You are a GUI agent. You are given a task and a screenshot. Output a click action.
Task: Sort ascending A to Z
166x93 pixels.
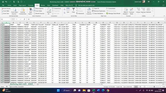(x=65, y=9)
